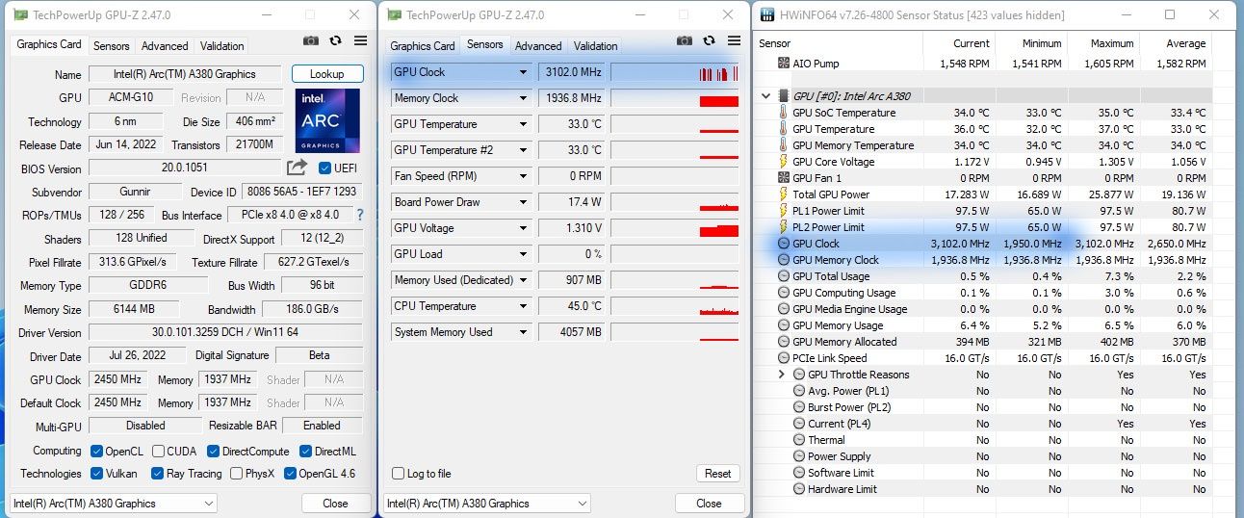Viewport: 1244px width, 518px height.
Task: Click the GPU Clock sensor graph bar
Action: (675, 72)
